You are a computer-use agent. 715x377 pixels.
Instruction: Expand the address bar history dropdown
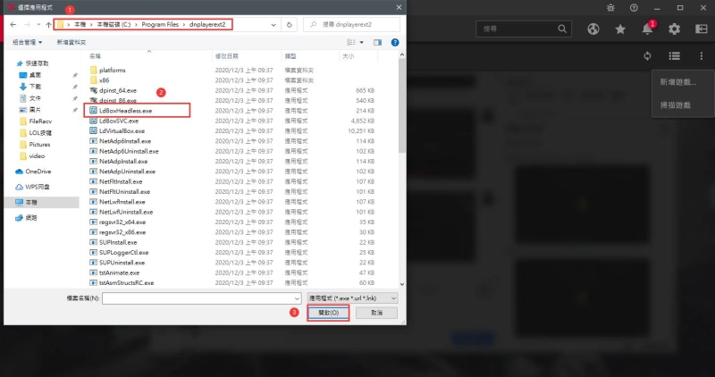tap(273, 25)
